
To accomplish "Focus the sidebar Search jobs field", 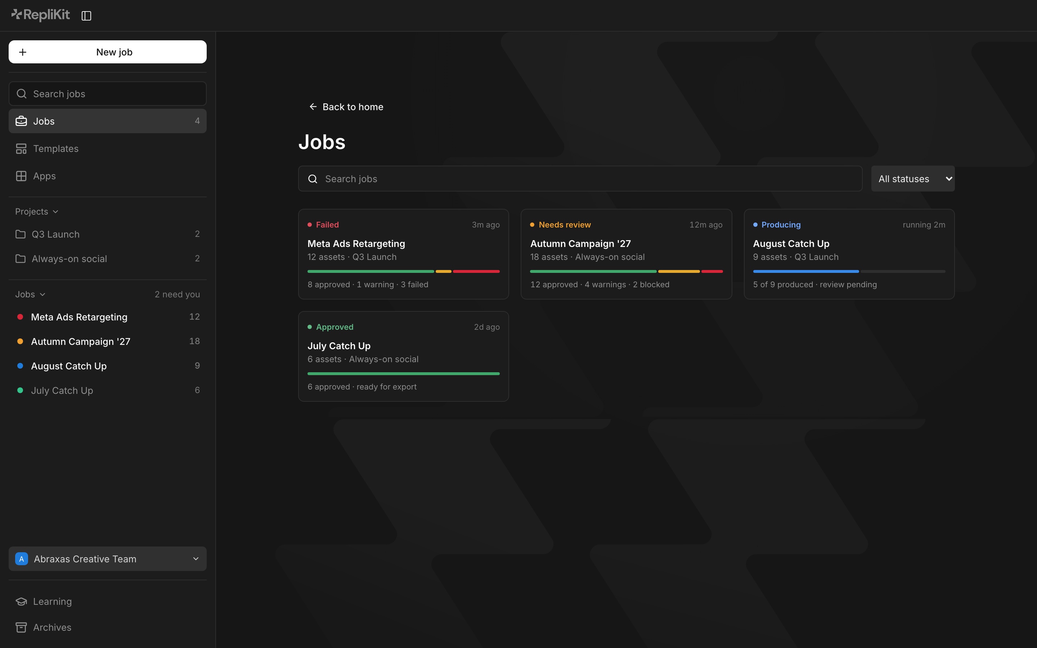I will [108, 94].
